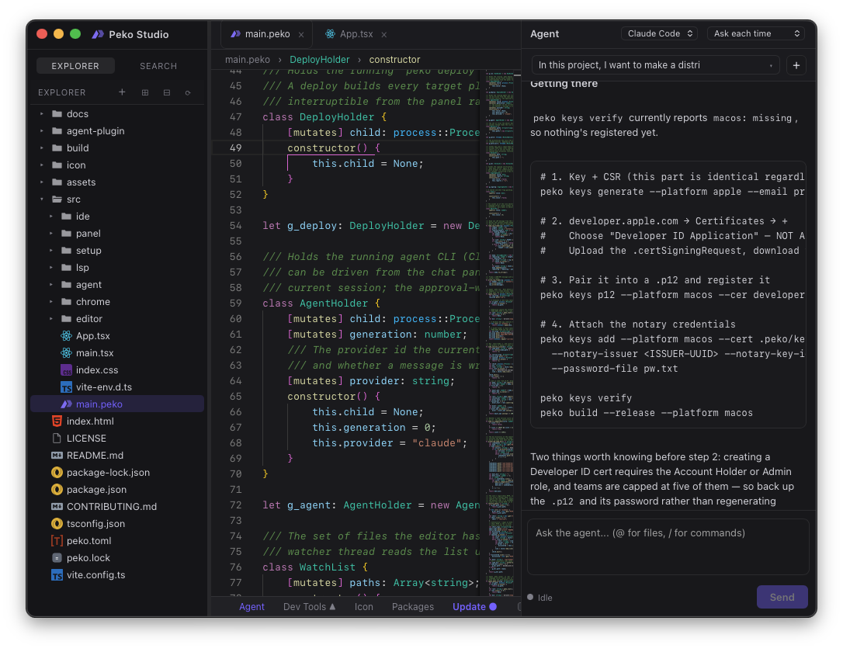Screen dimensions: 843x652
Task: Create new file with plus icon in Explorer
Action: 122,92
